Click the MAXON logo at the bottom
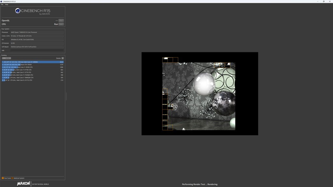Screen dimensions: 333x187 pyautogui.click(x=23, y=184)
